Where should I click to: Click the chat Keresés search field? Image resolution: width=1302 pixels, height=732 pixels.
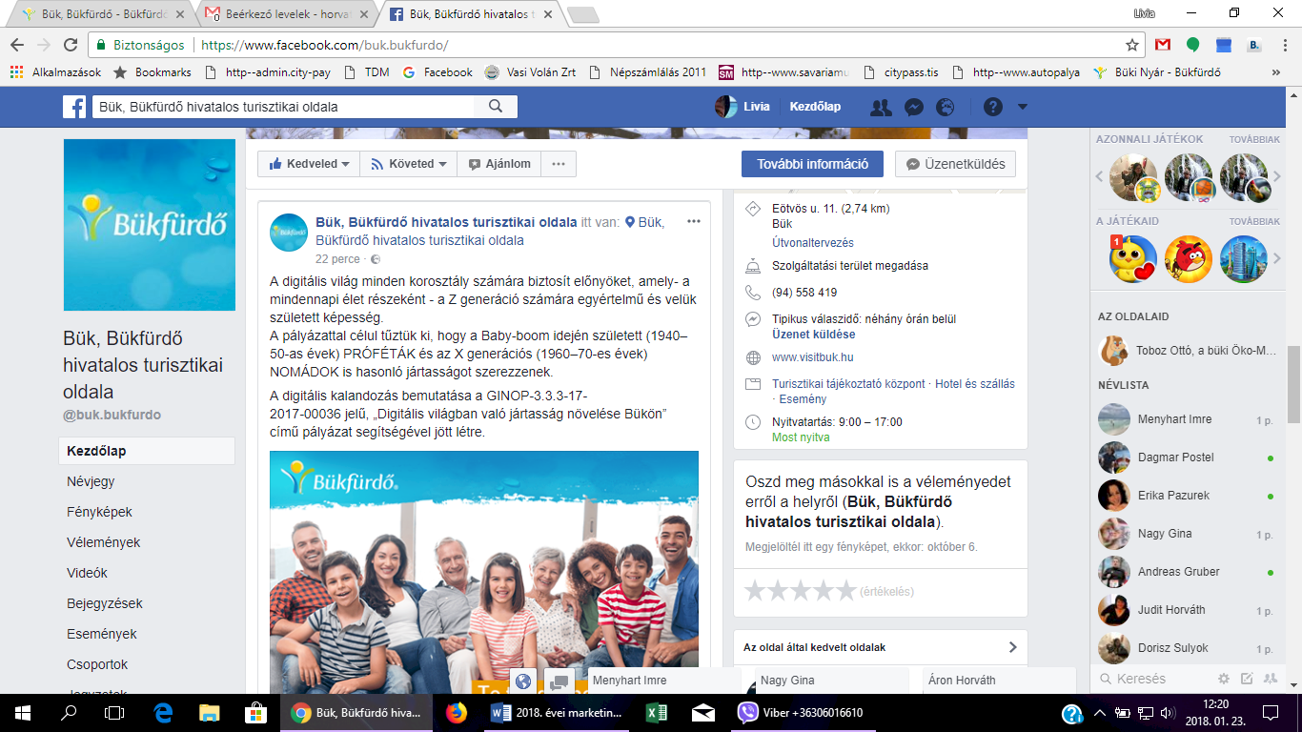click(x=1154, y=679)
